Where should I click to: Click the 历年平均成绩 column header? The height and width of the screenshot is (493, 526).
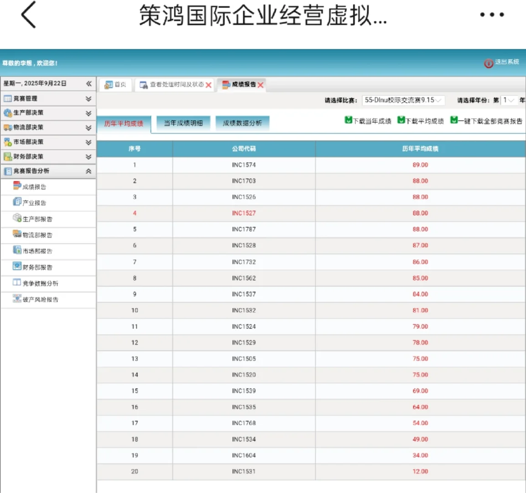[x=420, y=149]
